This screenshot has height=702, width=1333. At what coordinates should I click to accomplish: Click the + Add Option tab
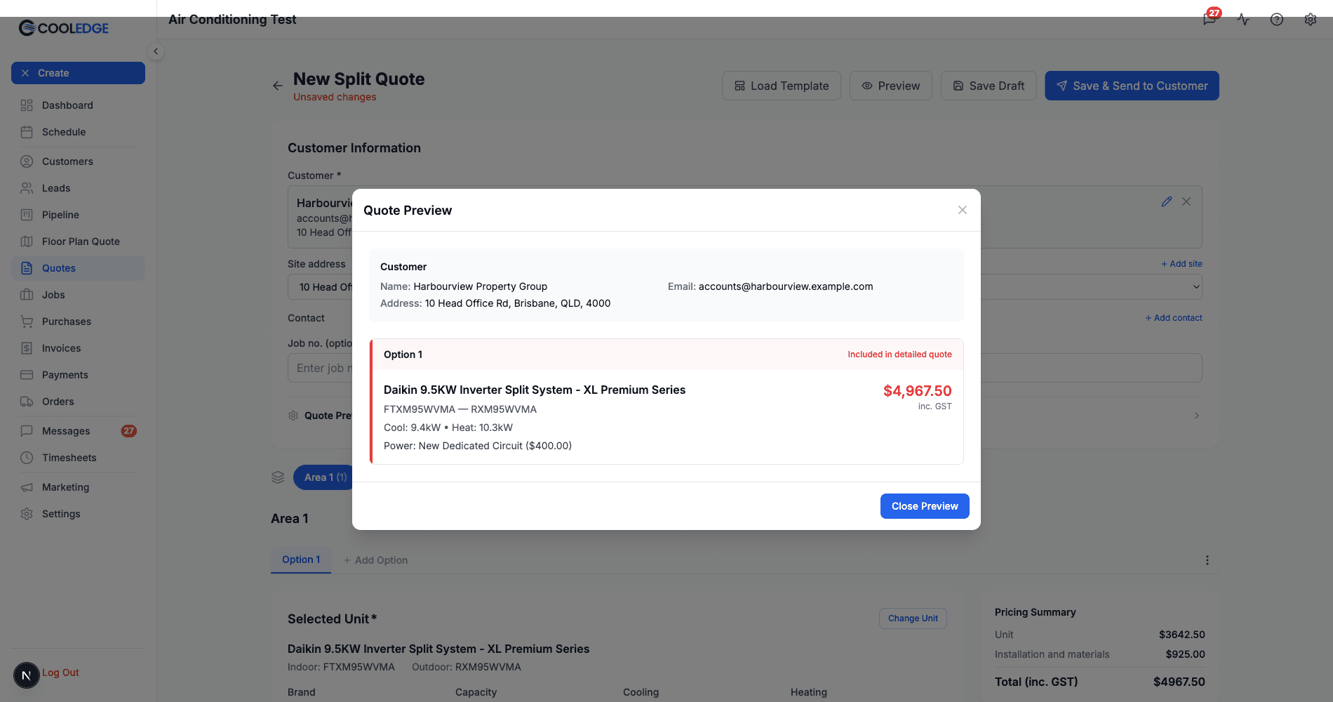tap(375, 560)
